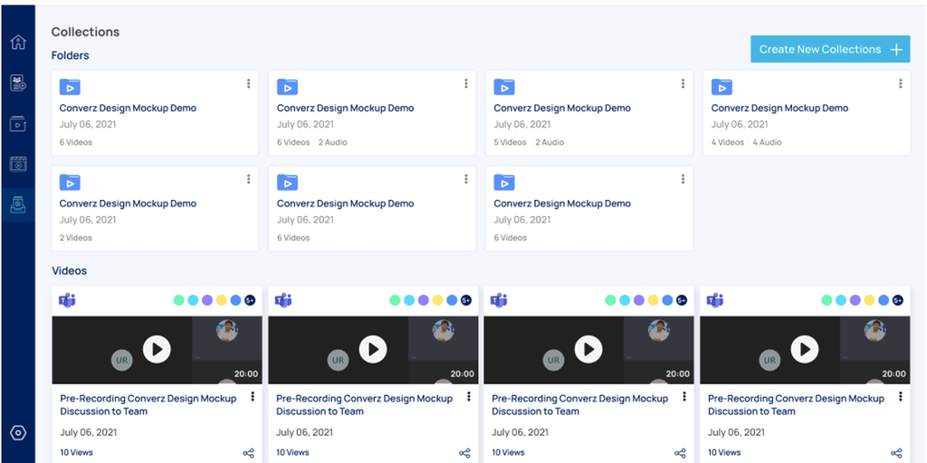Click the yellow participant dot on the first video
The height and width of the screenshot is (463, 927).
pos(222,300)
